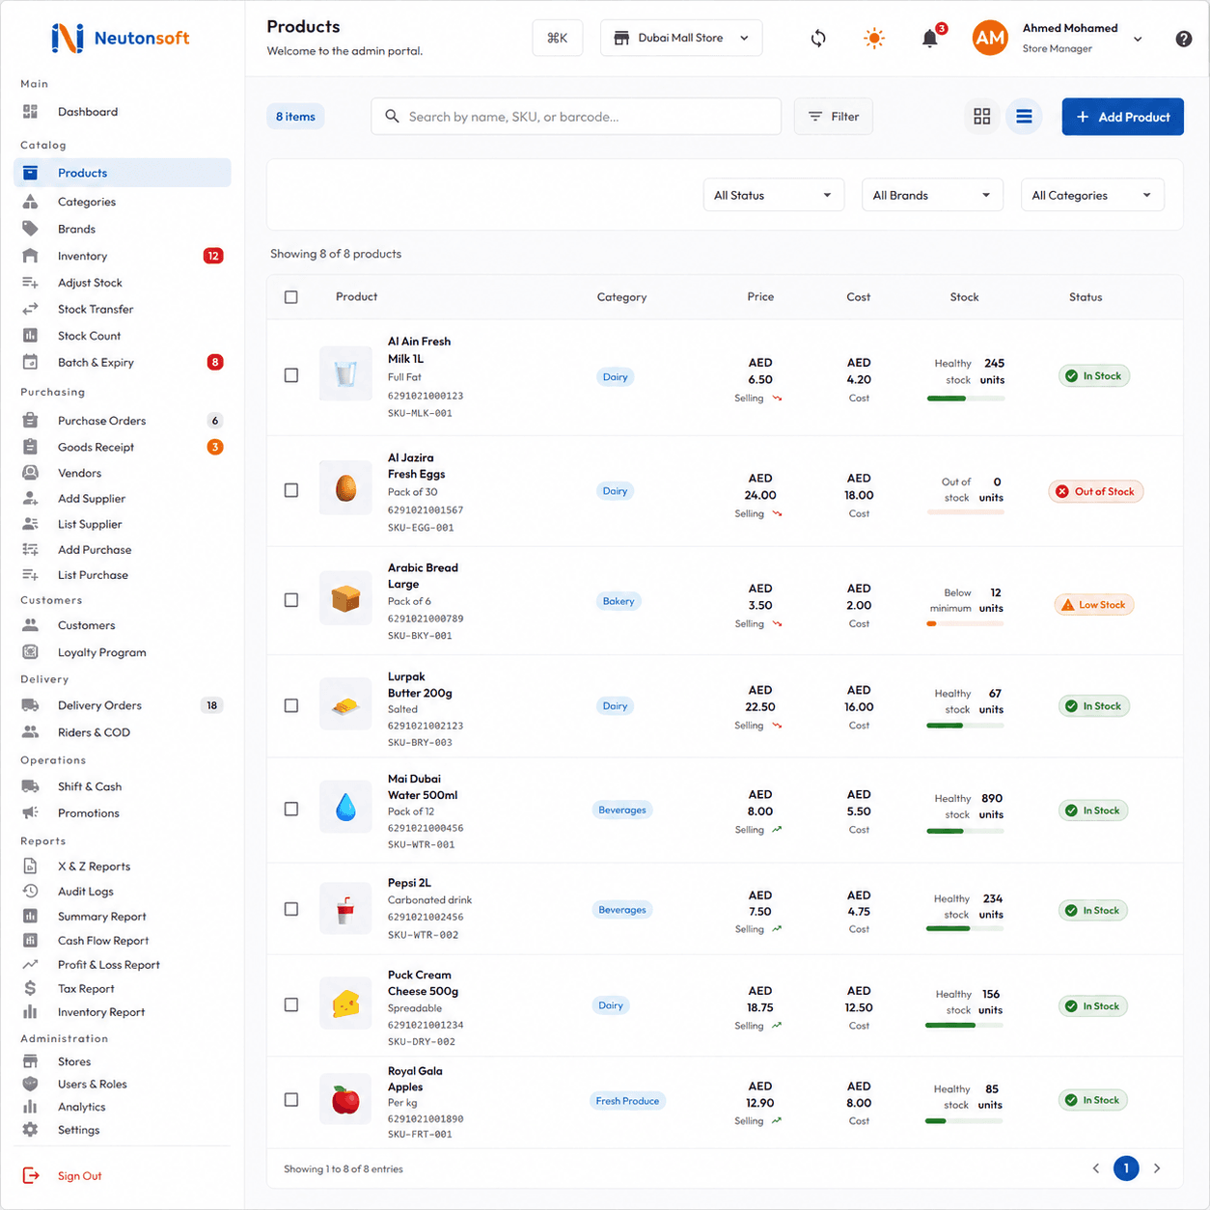Click the Categories sidebar icon

(31, 202)
